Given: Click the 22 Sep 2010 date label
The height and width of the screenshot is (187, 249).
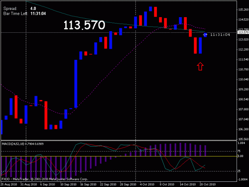Looking at the screenshot, I should click(x=108, y=185).
